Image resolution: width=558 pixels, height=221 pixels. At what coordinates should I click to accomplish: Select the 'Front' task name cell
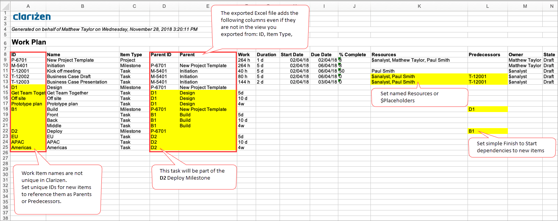tap(83, 115)
